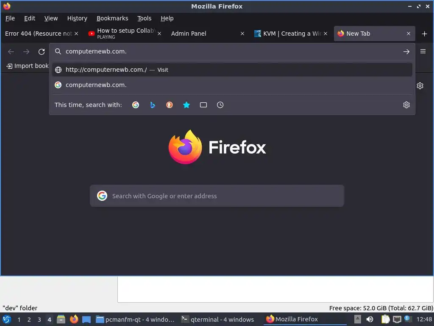Open the File menu

point(10,18)
